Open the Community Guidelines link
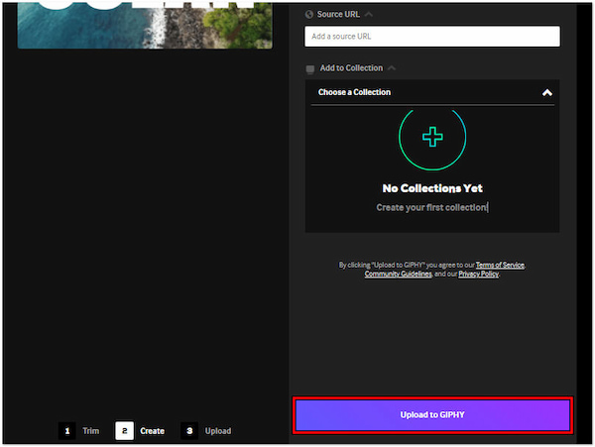 coord(398,274)
